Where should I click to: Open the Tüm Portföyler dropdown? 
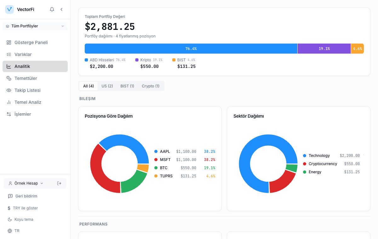[35, 26]
